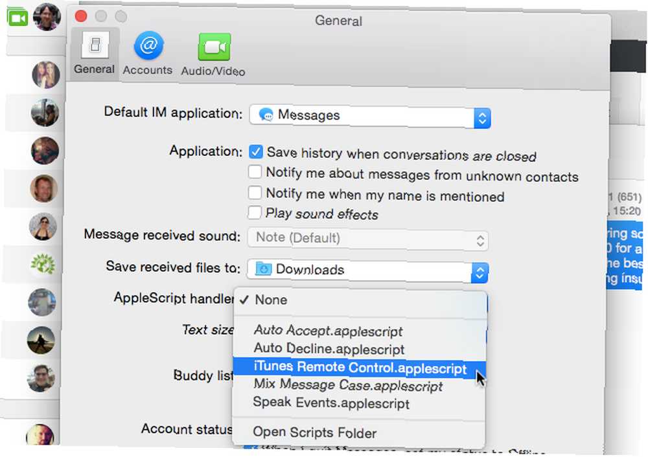The width and height of the screenshot is (648, 457).
Task: Open the conversation with the sunset silhouette avatar
Action: pyautogui.click(x=41, y=340)
